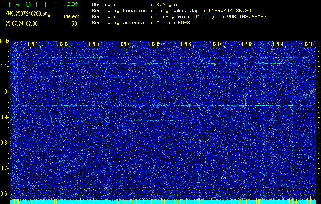Click the 0210 time marker
Screen dimensions: 321x204
(x=309, y=44)
